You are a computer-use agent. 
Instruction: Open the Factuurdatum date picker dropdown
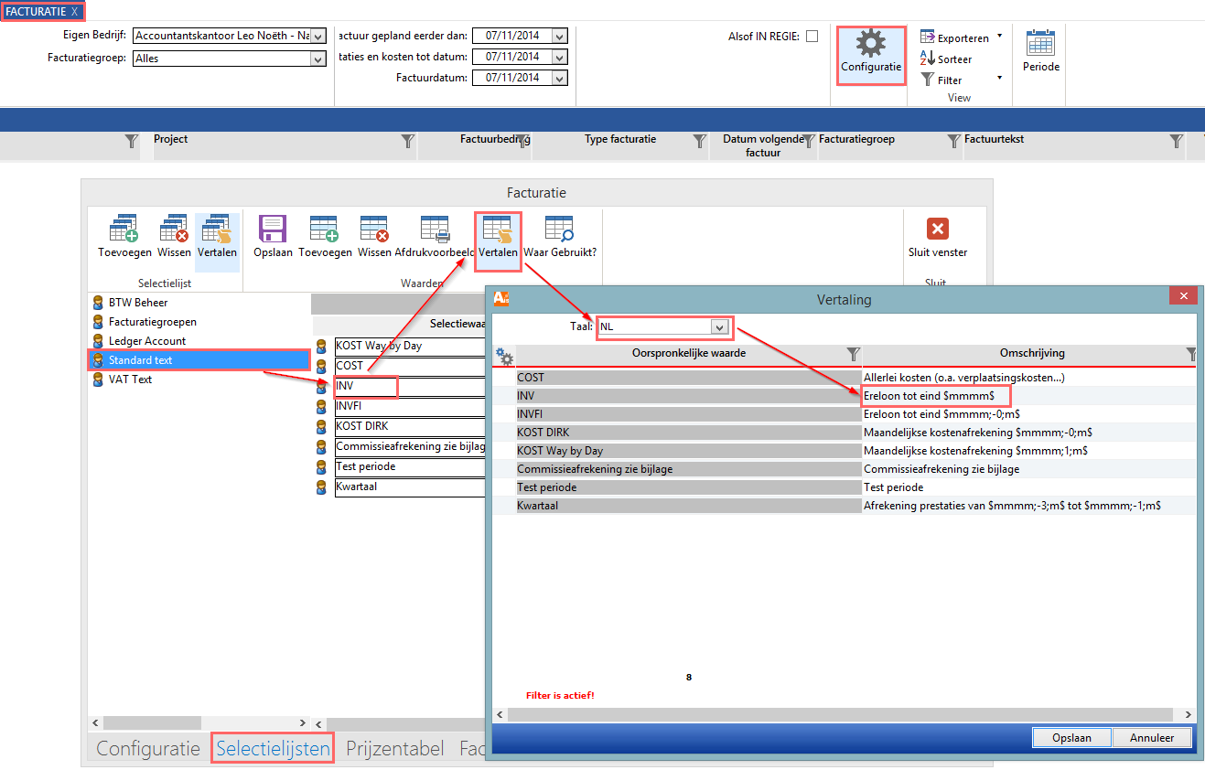pyautogui.click(x=559, y=78)
